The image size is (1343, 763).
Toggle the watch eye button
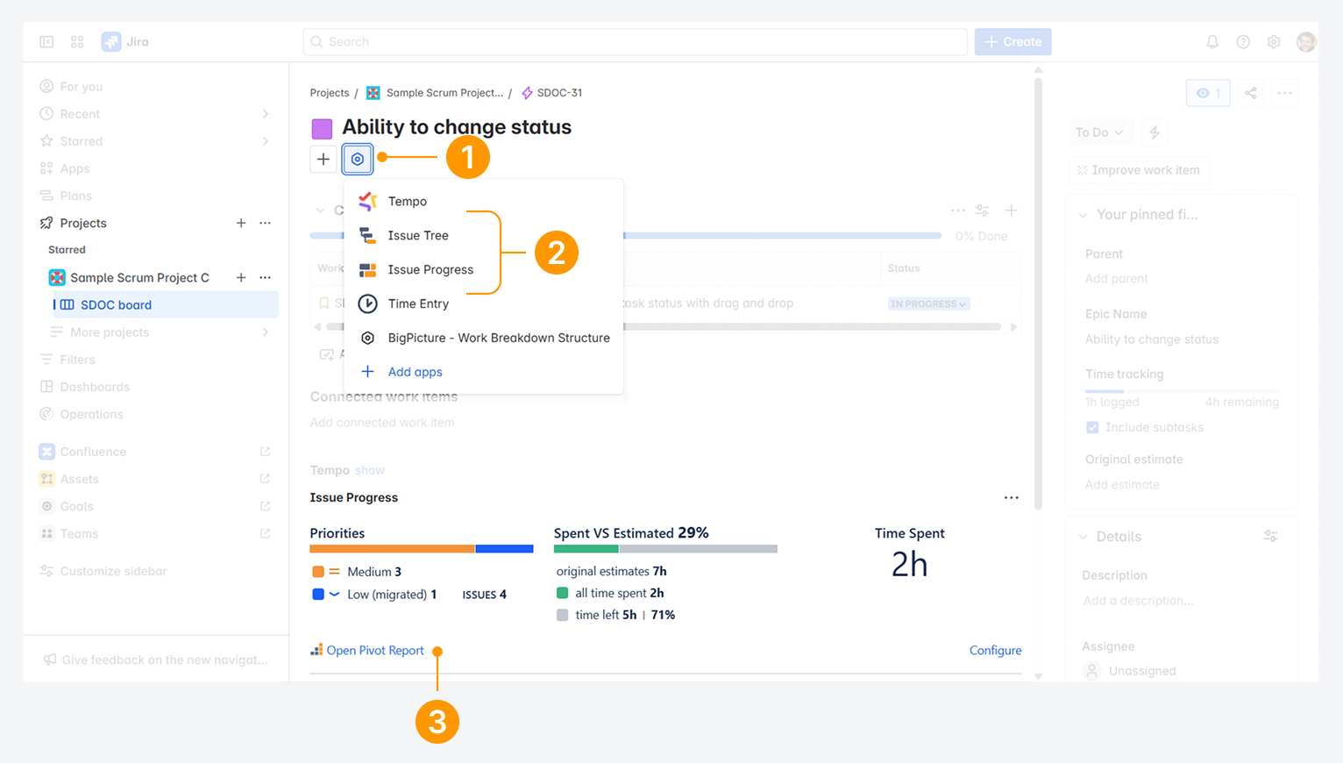(x=1208, y=93)
